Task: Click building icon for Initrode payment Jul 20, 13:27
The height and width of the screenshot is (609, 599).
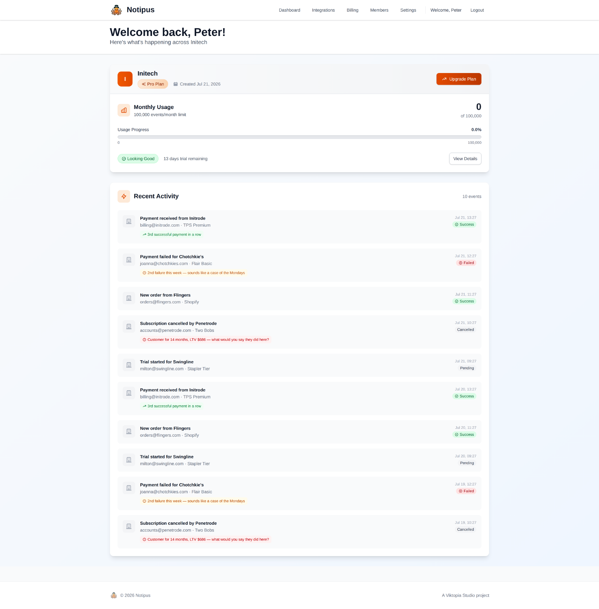Action: (129, 393)
